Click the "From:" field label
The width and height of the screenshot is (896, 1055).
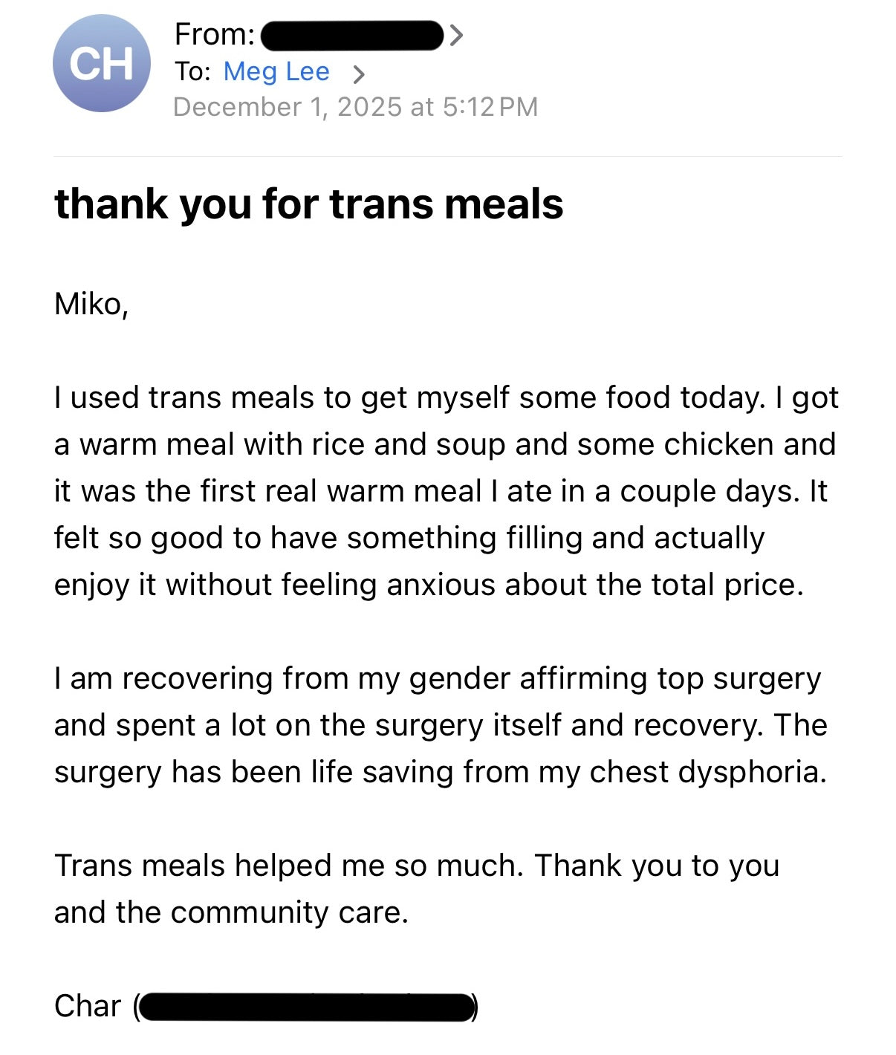click(x=214, y=34)
